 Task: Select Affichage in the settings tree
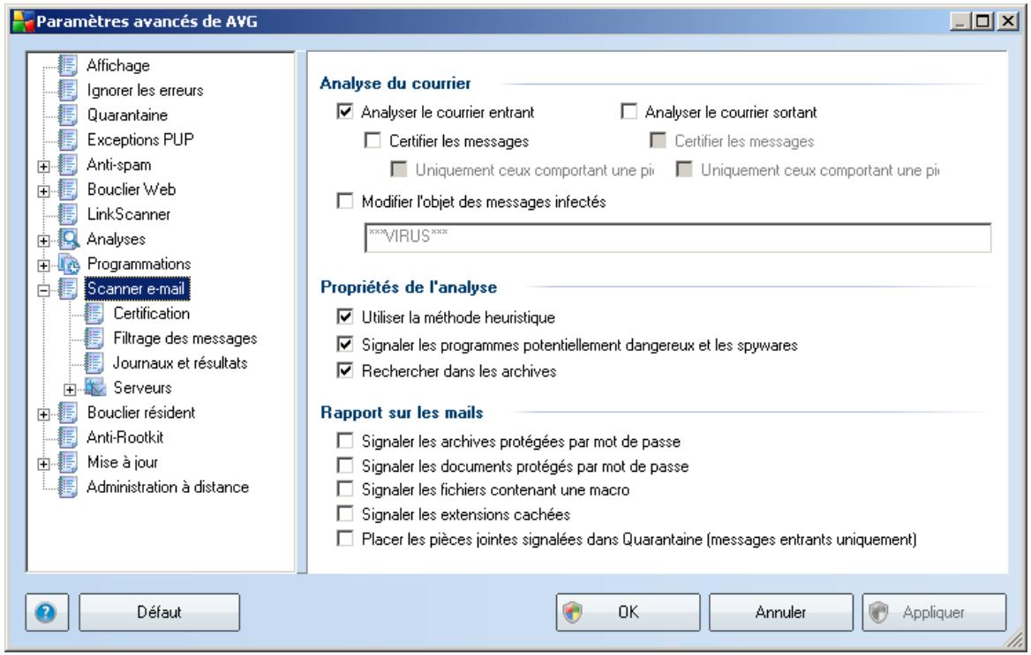[118, 66]
